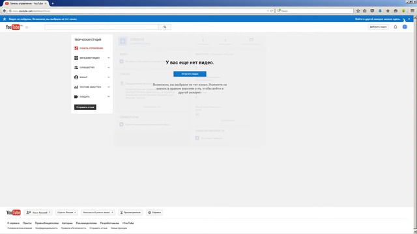
Task: Click the Firefox search box
Action: pyautogui.click(x=315, y=11)
